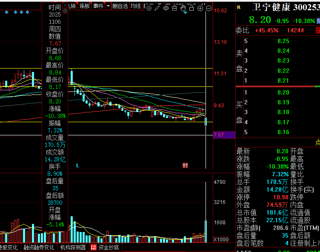Select the drawing pen tool
This screenshot has height=252, width=320.
[157, 8]
